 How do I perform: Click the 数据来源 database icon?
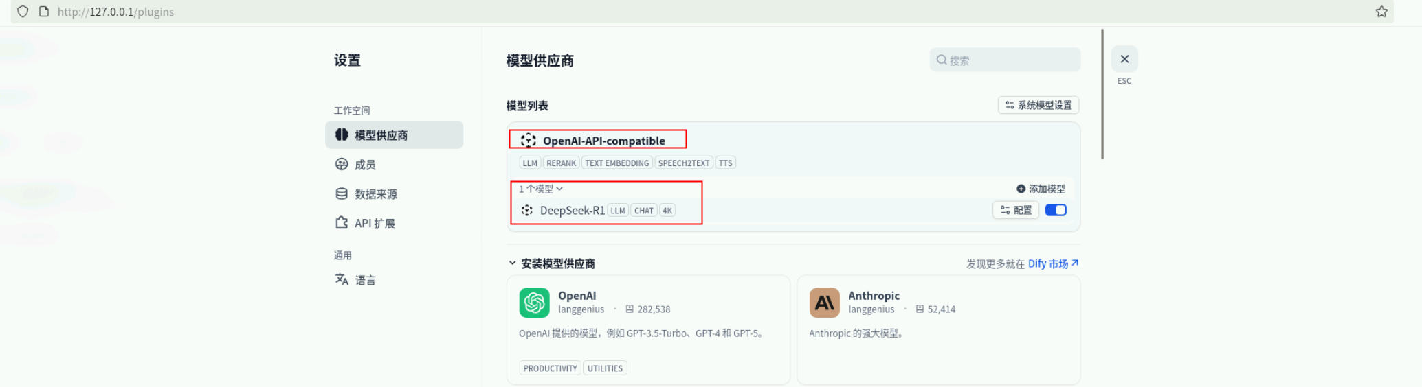click(342, 193)
